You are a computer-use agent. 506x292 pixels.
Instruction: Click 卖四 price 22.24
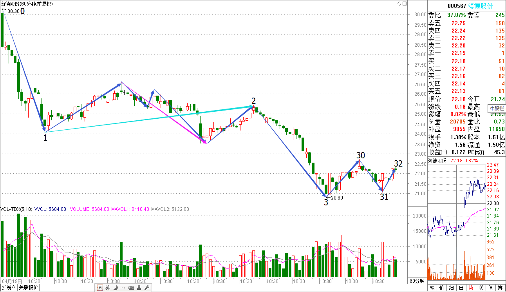point(459,31)
